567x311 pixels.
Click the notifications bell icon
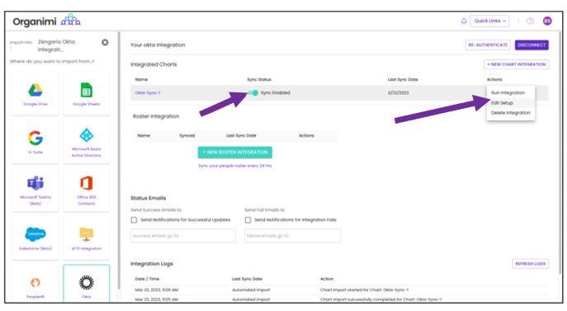tap(464, 21)
